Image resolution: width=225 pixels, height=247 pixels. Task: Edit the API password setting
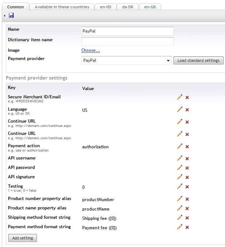click(180, 167)
